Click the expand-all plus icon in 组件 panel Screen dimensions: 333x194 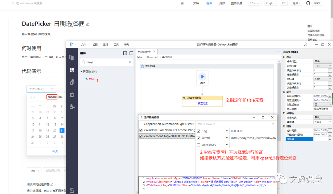pyautogui.click(x=125, y=53)
